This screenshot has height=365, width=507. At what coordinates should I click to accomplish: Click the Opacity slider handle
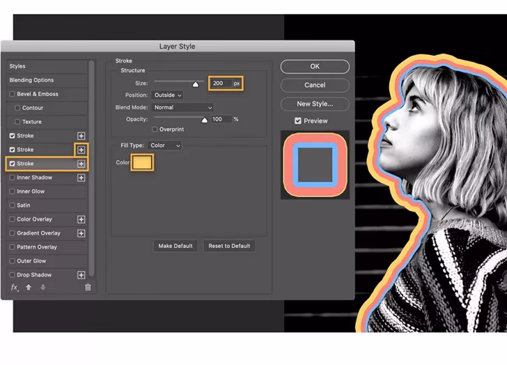pos(204,121)
